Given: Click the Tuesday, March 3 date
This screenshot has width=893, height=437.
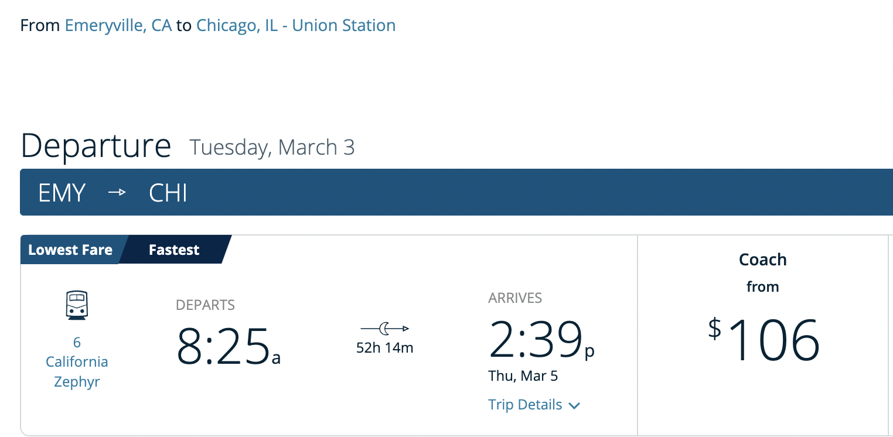Looking at the screenshot, I should pos(272,147).
